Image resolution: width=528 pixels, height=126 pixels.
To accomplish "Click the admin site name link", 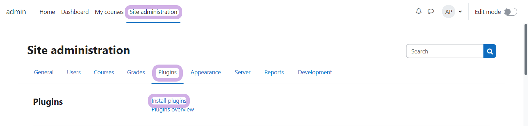I will pos(16,12).
